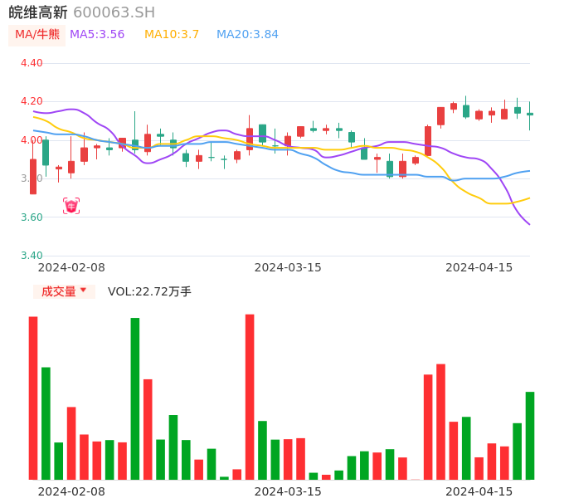This screenshot has height=503, width=569.
Task: Toggle the purple MA5:3.56 legend label
Action: click(x=97, y=35)
